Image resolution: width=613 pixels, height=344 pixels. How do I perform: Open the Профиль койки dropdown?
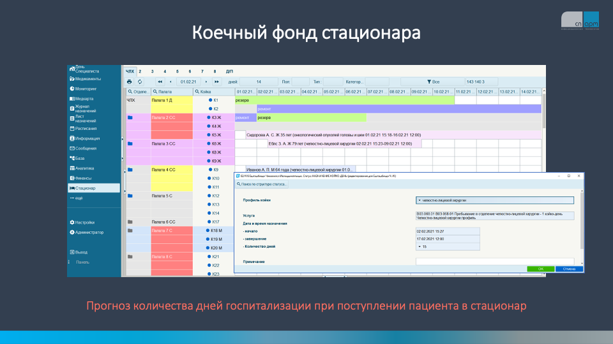(494, 200)
